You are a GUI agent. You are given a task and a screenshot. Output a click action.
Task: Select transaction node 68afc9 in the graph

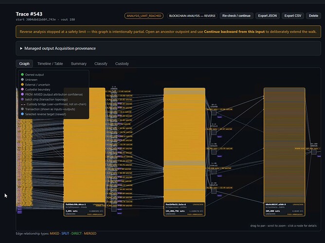point(214,191)
